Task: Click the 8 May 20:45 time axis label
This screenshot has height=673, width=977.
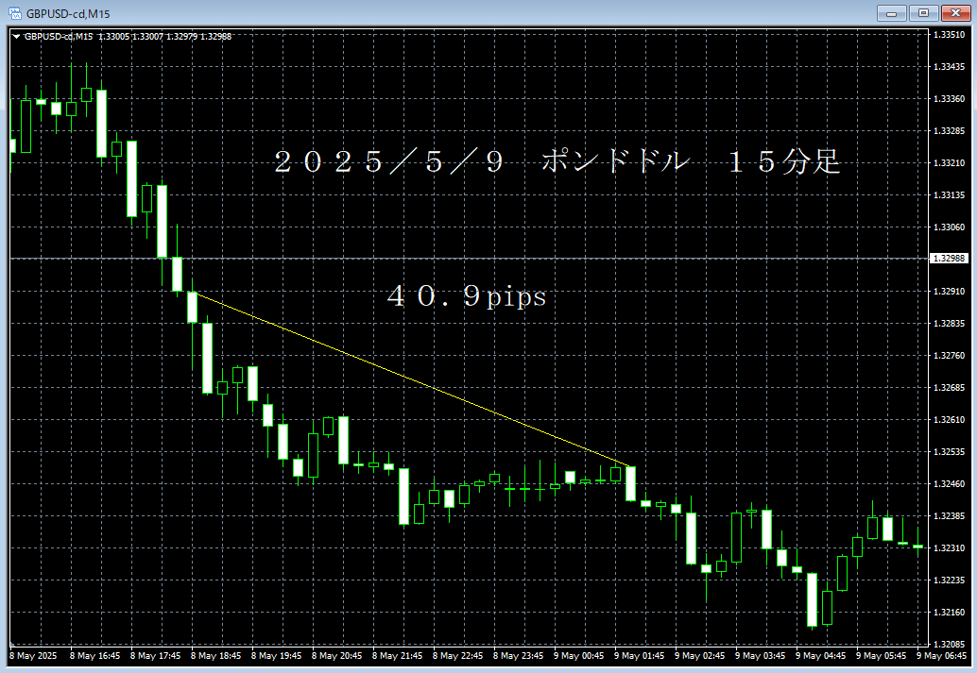Action: tap(336, 656)
